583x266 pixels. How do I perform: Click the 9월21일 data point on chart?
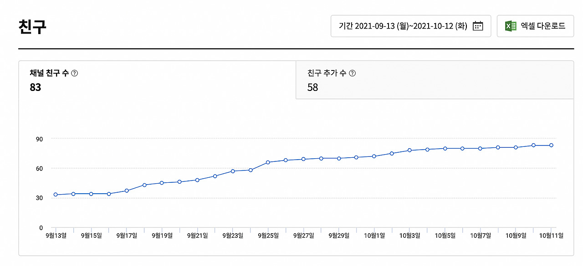(x=197, y=180)
